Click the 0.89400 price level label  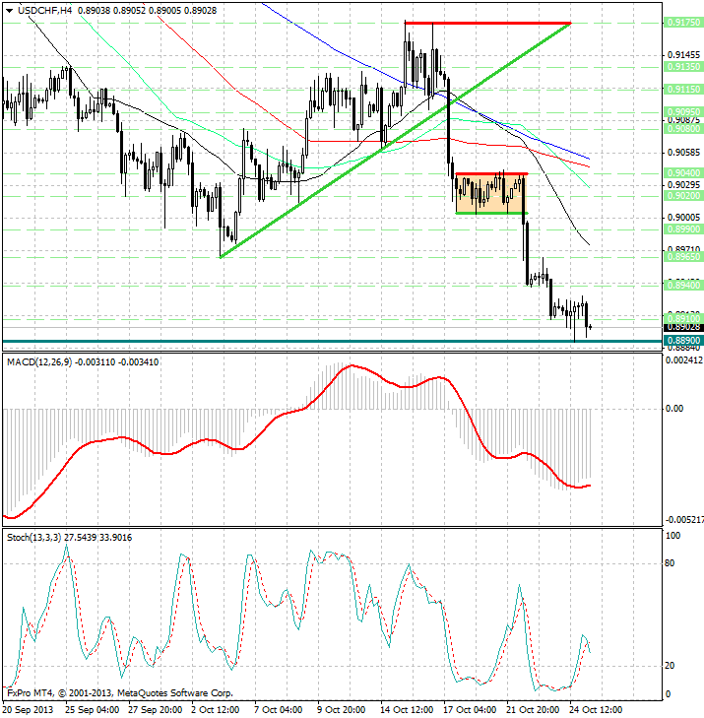(683, 285)
